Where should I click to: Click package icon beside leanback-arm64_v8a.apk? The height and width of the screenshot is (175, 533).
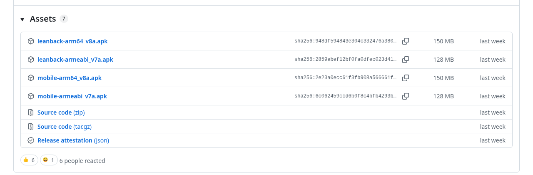31,41
